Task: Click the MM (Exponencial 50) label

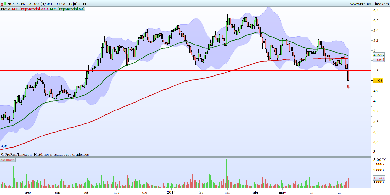Action: click(x=67, y=9)
